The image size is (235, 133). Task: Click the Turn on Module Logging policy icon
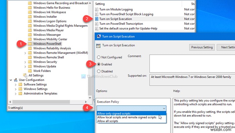pos(97,9)
